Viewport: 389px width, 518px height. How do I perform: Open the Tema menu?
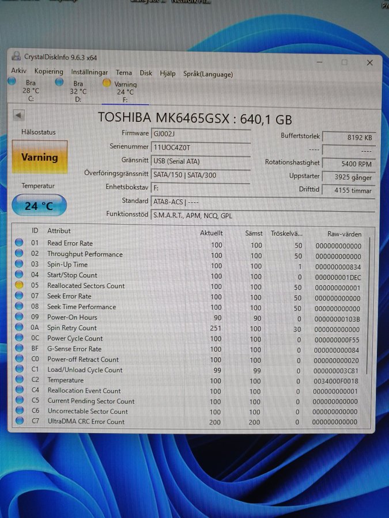point(123,73)
